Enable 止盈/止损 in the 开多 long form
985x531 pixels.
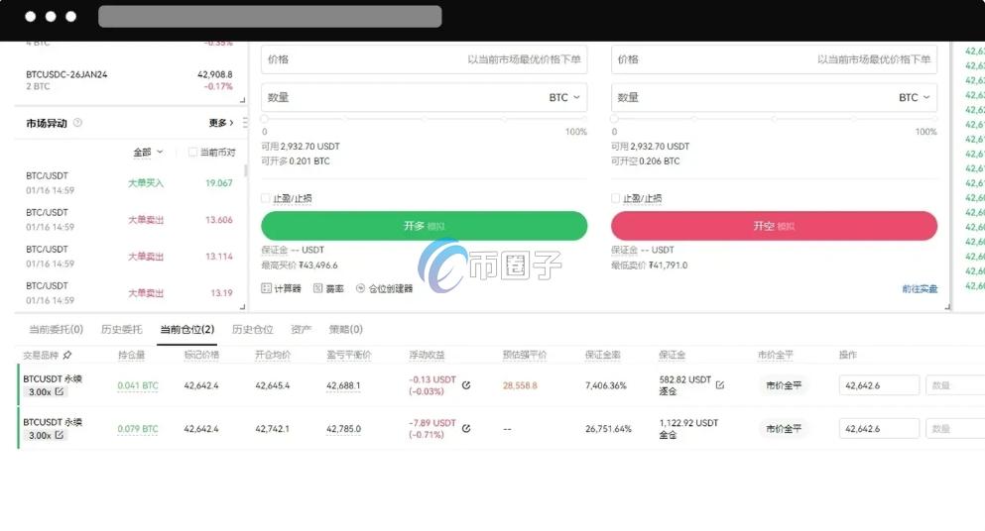[265, 198]
